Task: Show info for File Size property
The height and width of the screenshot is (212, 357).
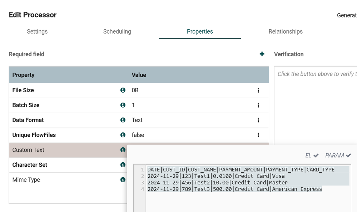Action: pos(123,90)
